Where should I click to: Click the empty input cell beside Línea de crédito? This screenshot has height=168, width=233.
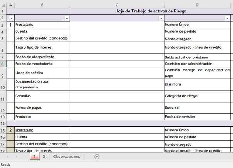[116, 73]
